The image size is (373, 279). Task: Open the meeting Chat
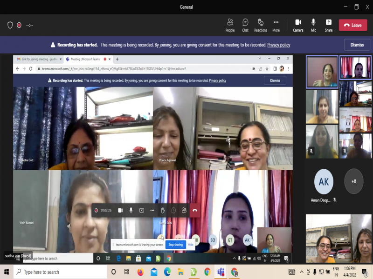click(x=245, y=25)
